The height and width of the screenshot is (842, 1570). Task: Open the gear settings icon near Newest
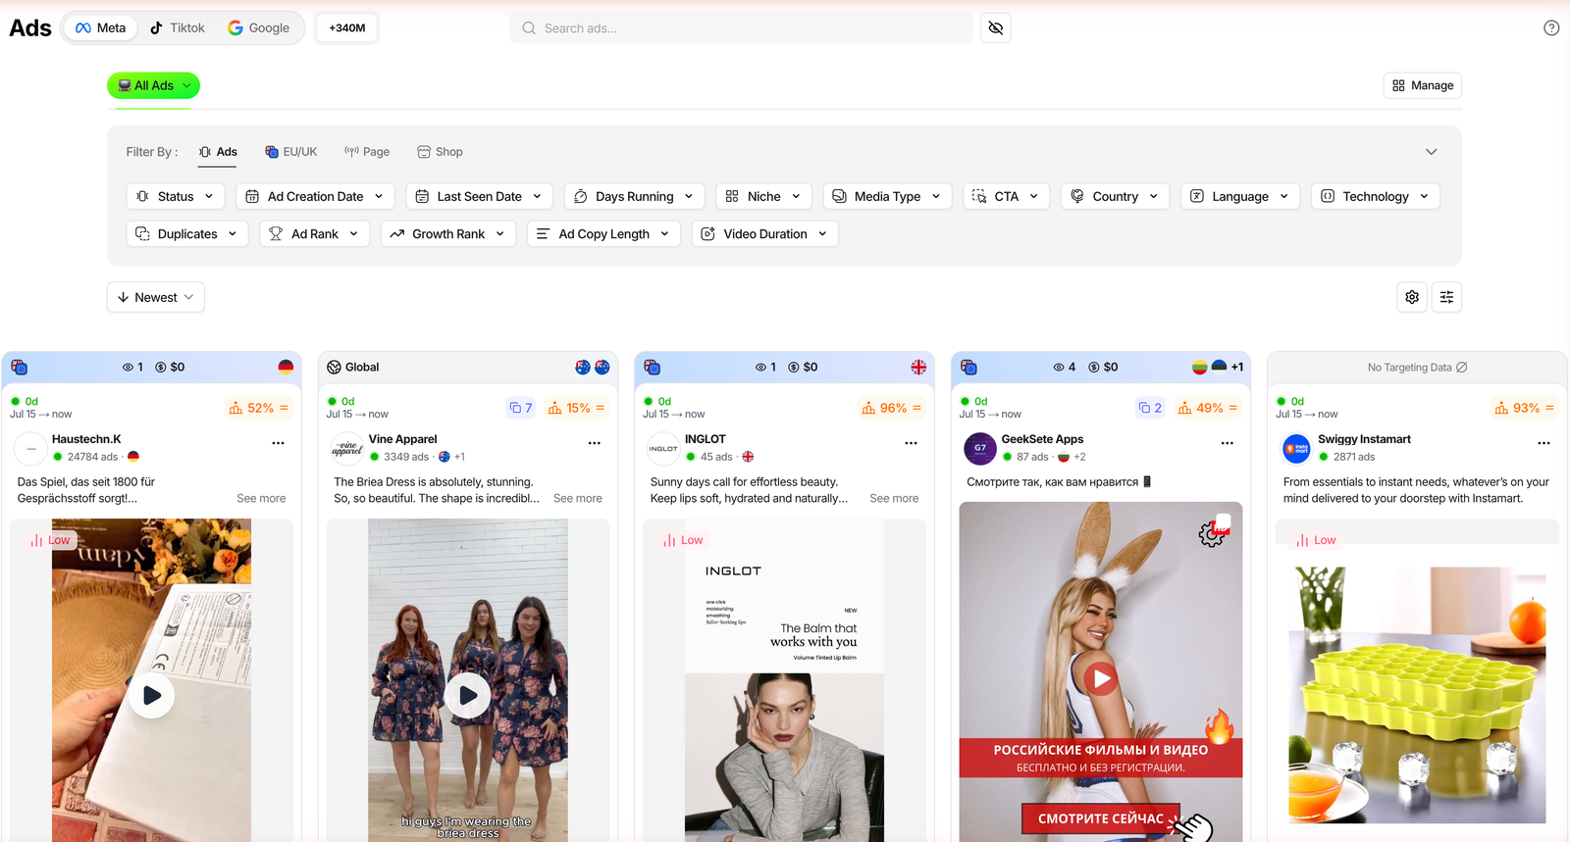1412,297
